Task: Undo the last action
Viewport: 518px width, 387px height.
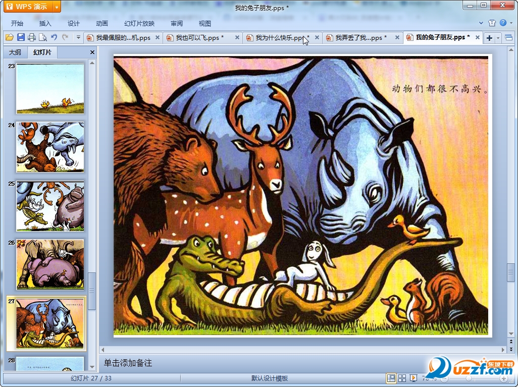Action: coord(54,37)
